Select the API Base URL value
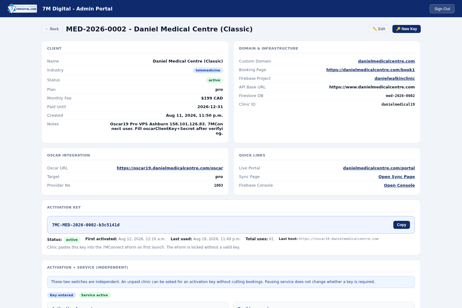This screenshot has height=308, width=462. [372, 87]
